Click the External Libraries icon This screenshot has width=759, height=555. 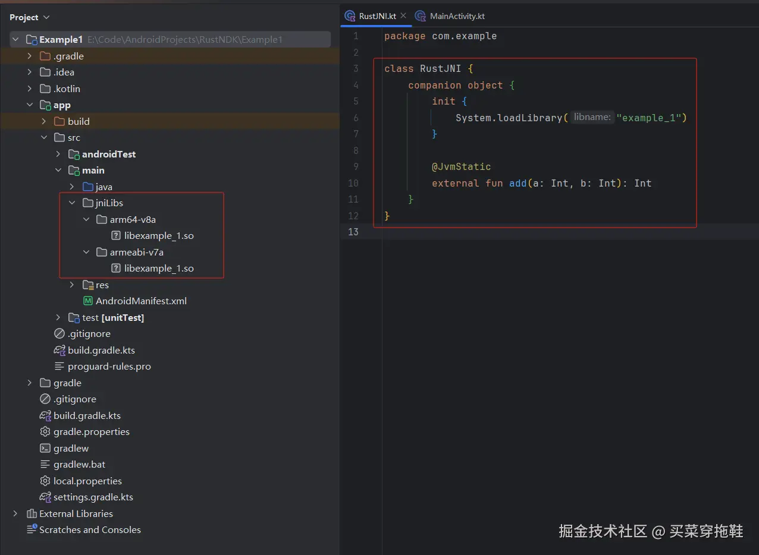click(x=32, y=513)
